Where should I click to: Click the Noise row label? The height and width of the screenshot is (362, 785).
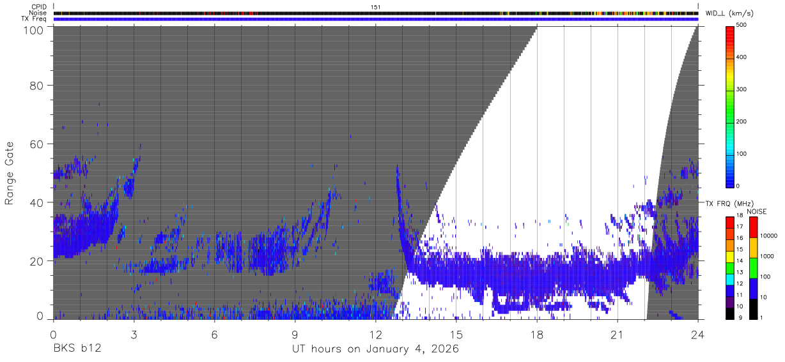[x=38, y=13]
